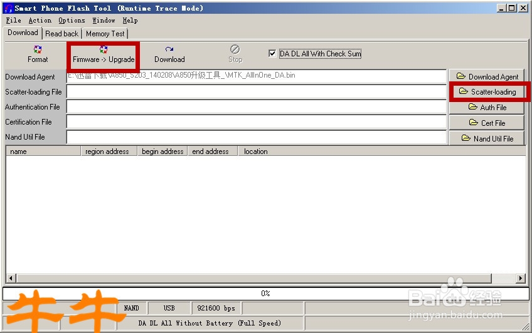The width and height of the screenshot is (532, 333).
Task: Click the Download arrow icon
Action: pyautogui.click(x=169, y=49)
